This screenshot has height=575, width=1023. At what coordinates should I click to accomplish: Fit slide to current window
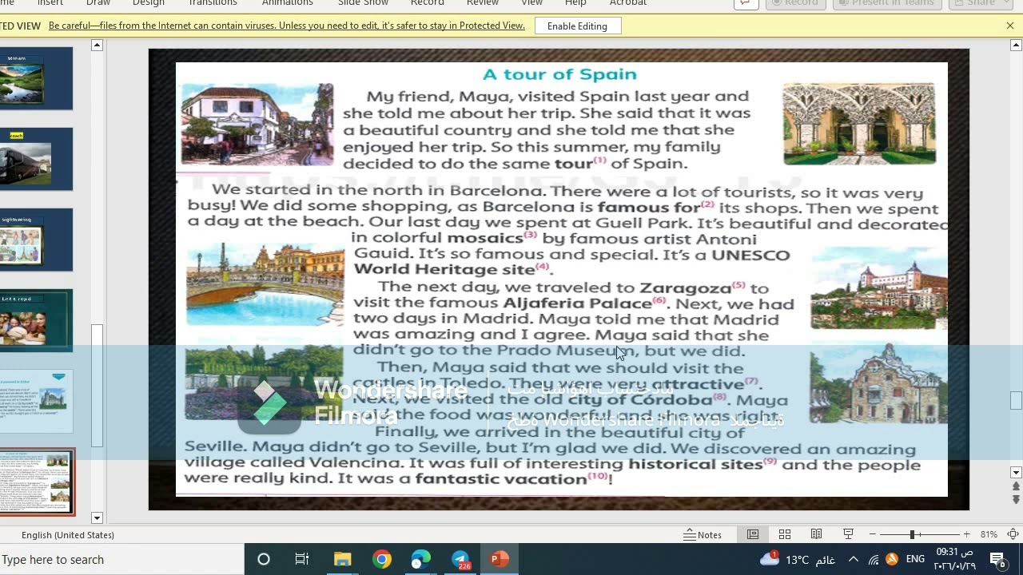point(1013,534)
